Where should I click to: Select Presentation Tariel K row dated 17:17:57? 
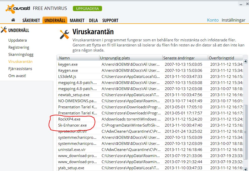click(x=150, y=113)
